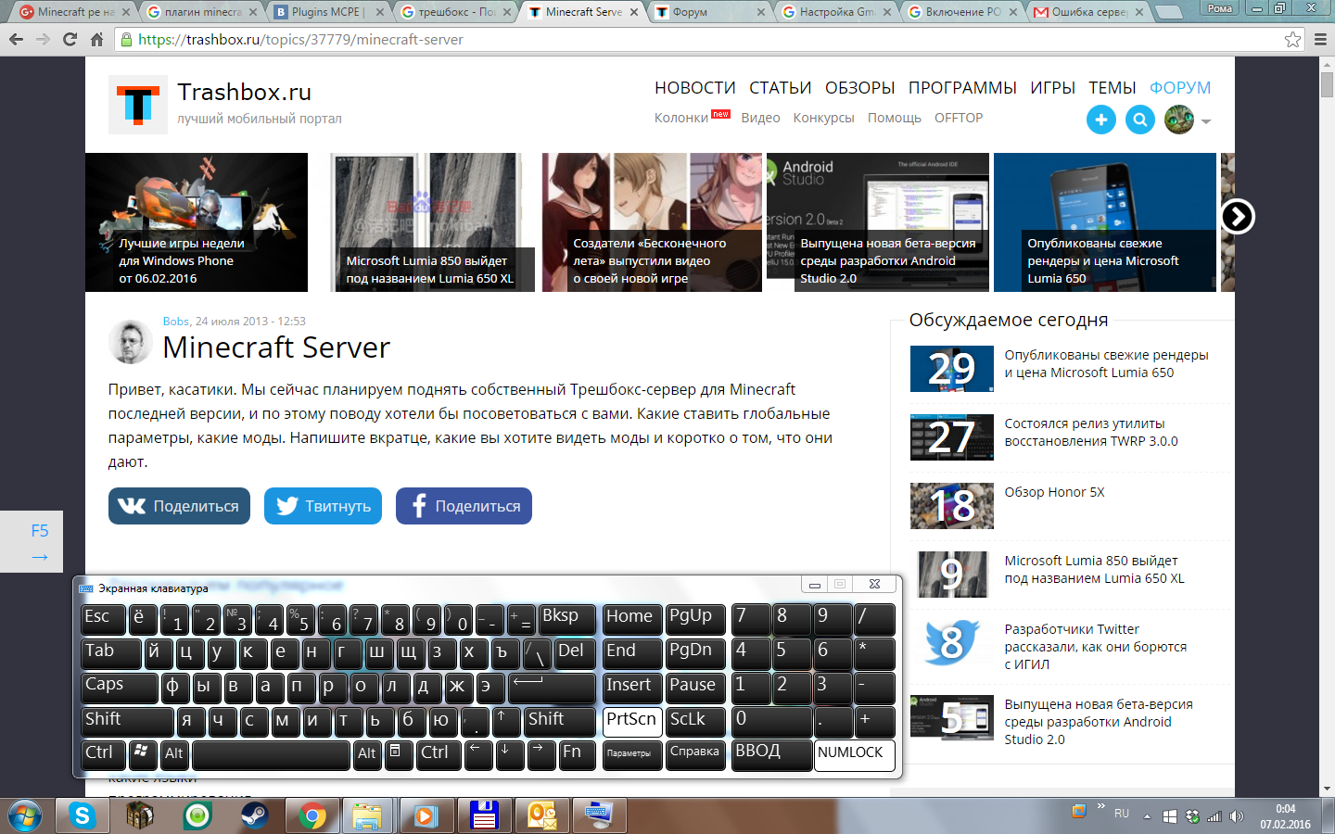Click the Trashbox.ru logo icon

pyautogui.click(x=138, y=105)
